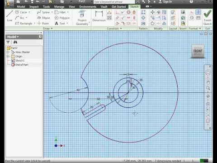Pick the Arc drawing tool
Image resolution: width=217 pixels, height=163 pixels.
pyautogui.click(x=19, y=18)
